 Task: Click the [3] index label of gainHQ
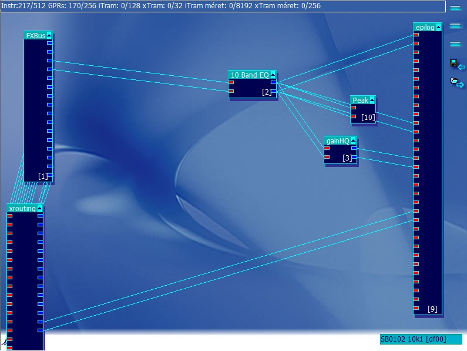[x=347, y=158]
